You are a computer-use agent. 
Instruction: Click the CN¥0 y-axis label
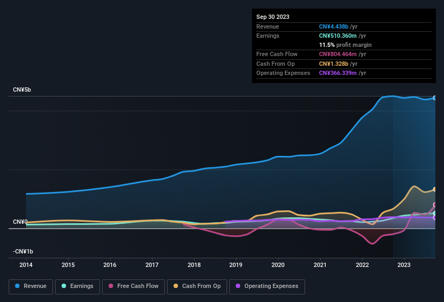(20, 222)
